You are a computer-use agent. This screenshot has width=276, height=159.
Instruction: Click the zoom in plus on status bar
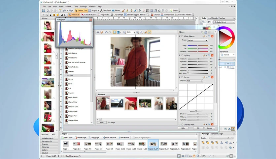pos(227,156)
